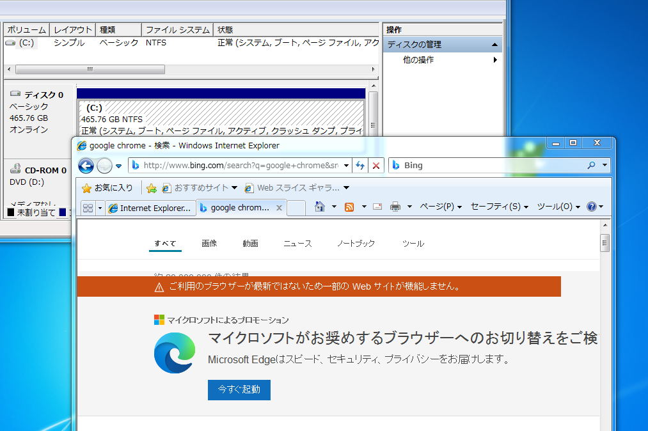Click IE page scrollbar up arrow
The height and width of the screenshot is (431, 648).
(605, 225)
